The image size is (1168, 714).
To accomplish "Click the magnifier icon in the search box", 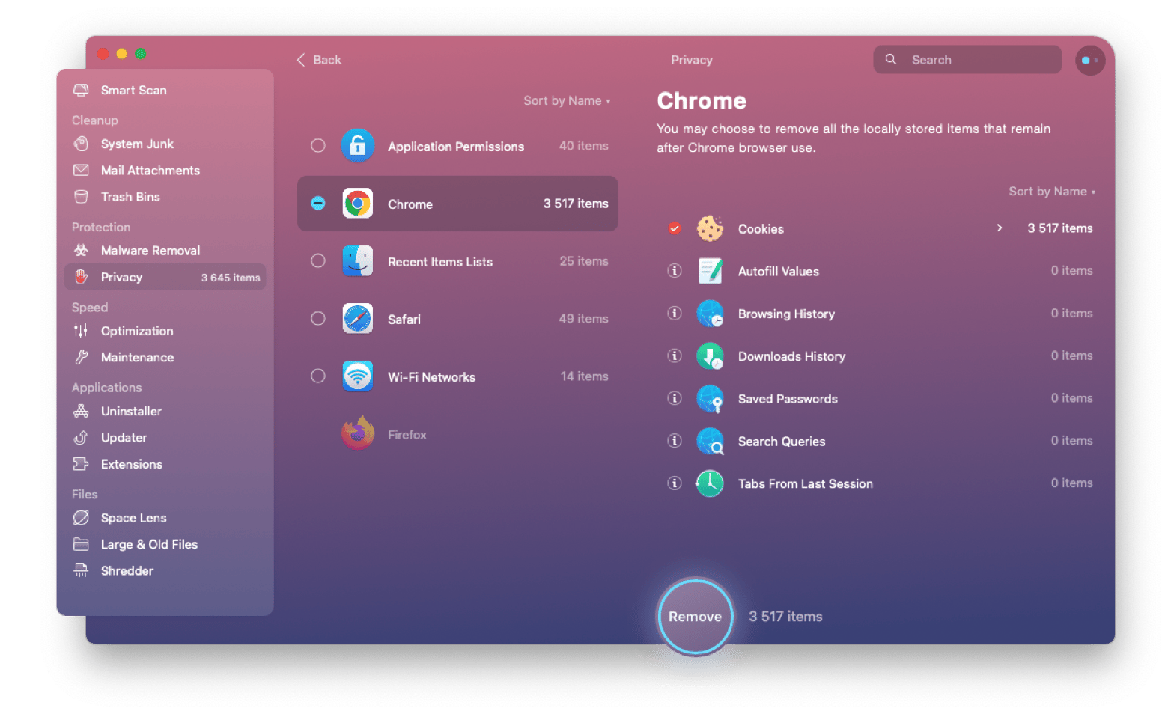I will pyautogui.click(x=891, y=59).
